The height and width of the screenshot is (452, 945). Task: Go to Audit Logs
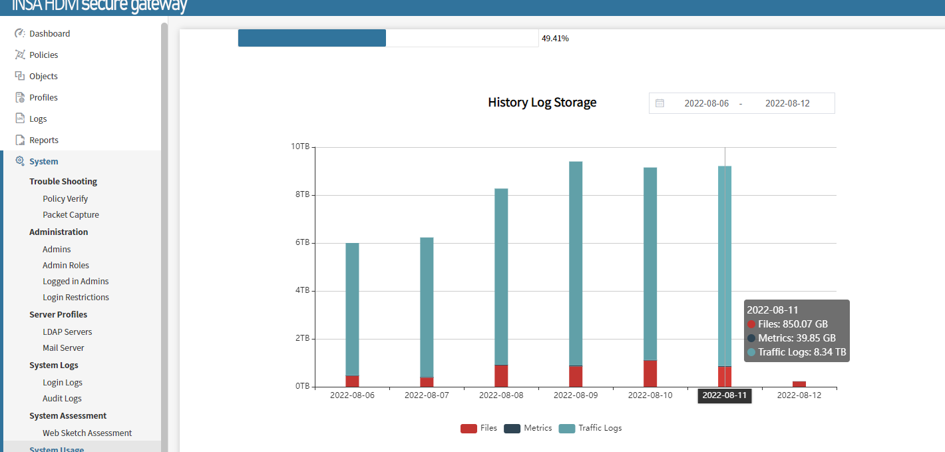[62, 398]
